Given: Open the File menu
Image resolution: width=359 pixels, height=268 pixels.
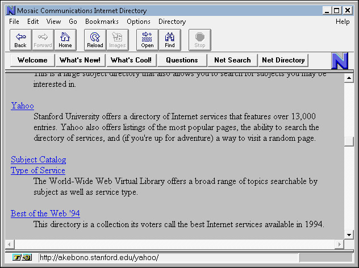Looking at the screenshot, I should [14, 22].
